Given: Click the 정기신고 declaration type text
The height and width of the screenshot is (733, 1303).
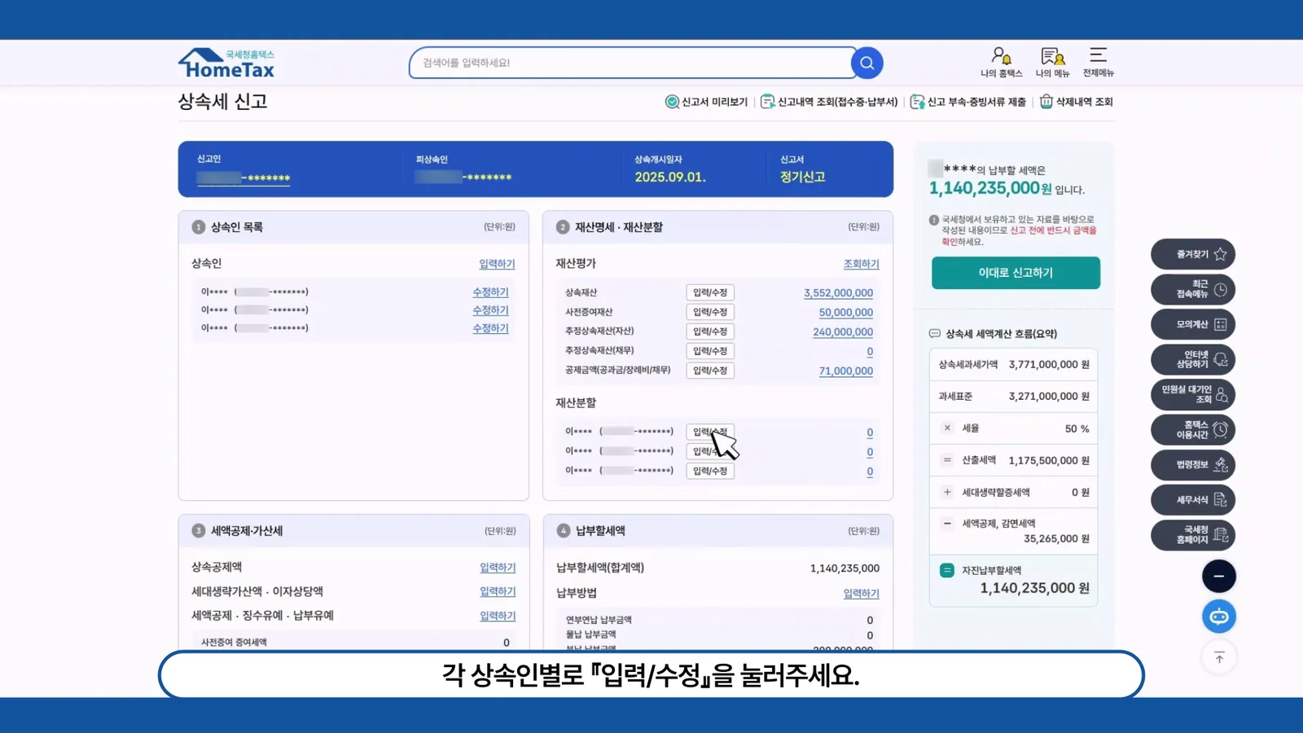Looking at the screenshot, I should 803,177.
